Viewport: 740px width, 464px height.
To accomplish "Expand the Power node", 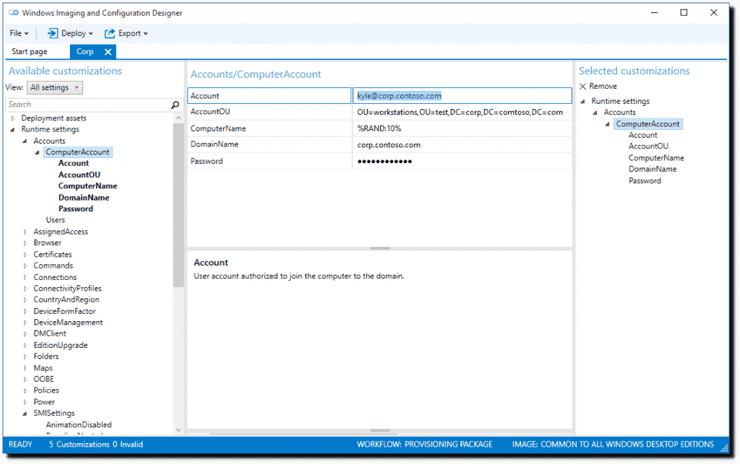I will point(25,402).
